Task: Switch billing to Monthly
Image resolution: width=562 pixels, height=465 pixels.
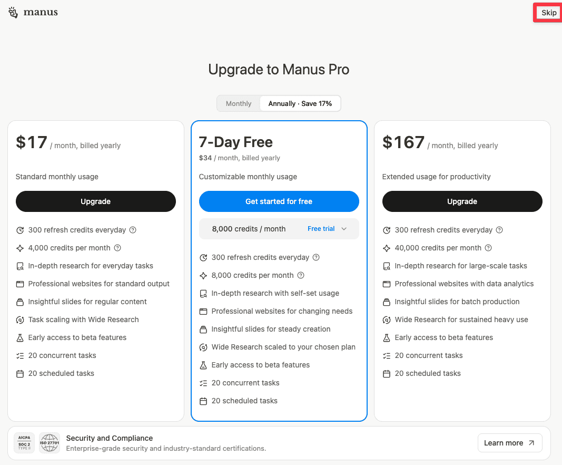Action: [239, 104]
